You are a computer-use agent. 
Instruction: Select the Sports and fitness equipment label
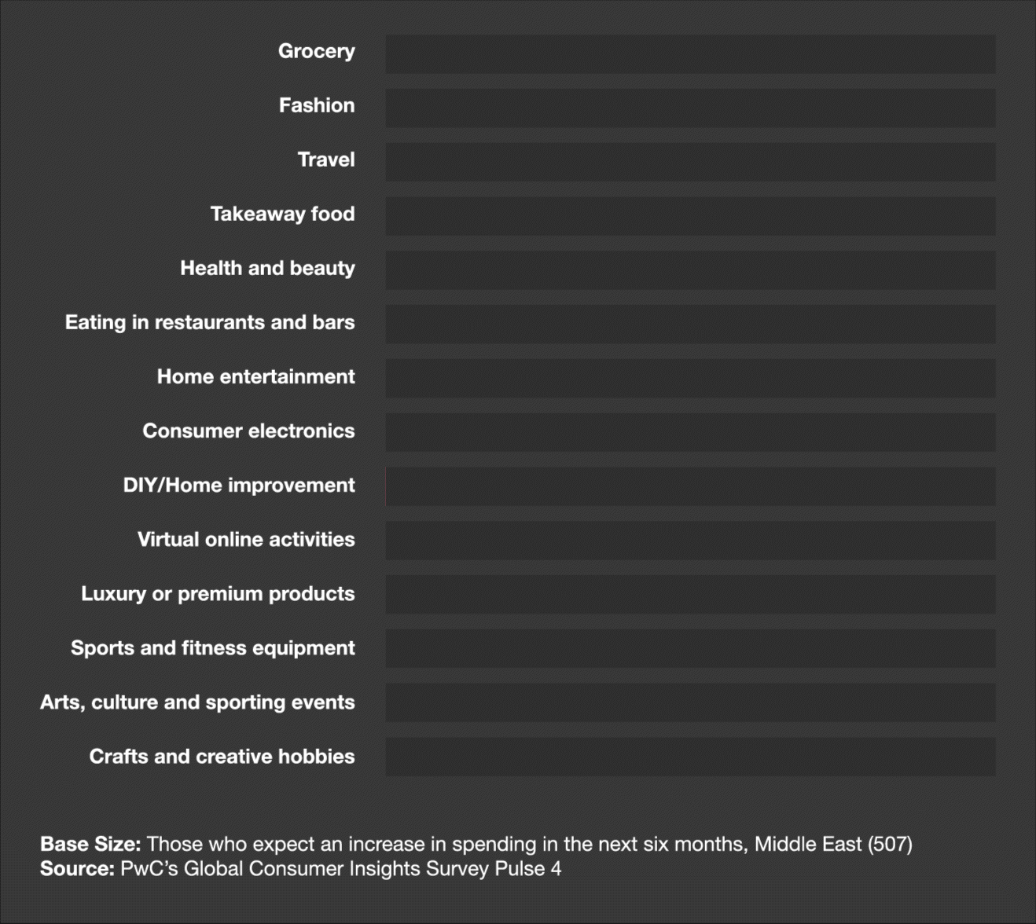pyautogui.click(x=213, y=648)
